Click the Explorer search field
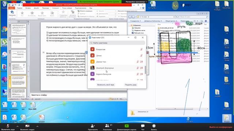The image size is (234, 131). 193,17
